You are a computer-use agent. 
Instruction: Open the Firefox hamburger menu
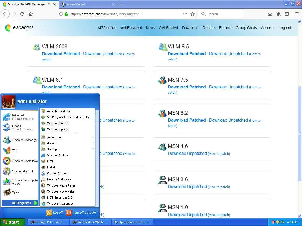click(297, 14)
